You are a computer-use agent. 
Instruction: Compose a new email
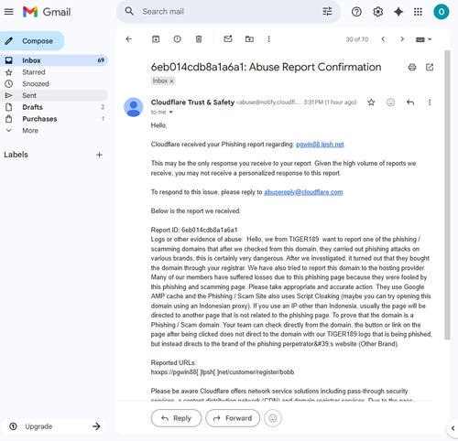32,41
